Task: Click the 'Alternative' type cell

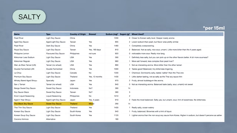Action: tap(51, 119)
